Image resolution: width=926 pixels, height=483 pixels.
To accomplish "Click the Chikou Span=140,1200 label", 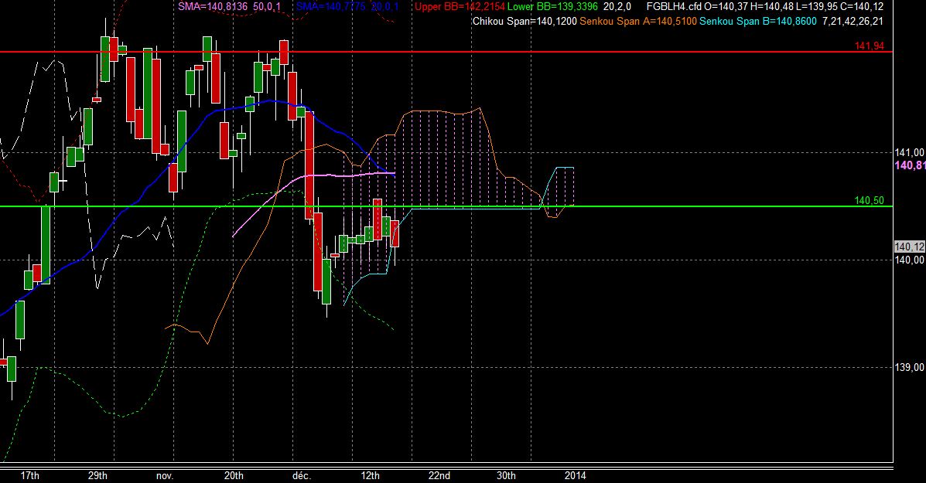I will click(x=525, y=21).
